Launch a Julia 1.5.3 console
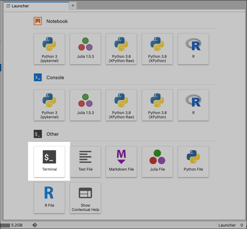The width and height of the screenshot is (247, 229). (85, 105)
